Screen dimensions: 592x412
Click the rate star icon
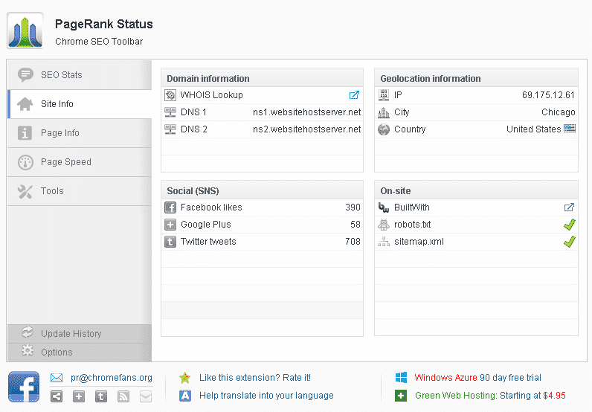[185, 378]
